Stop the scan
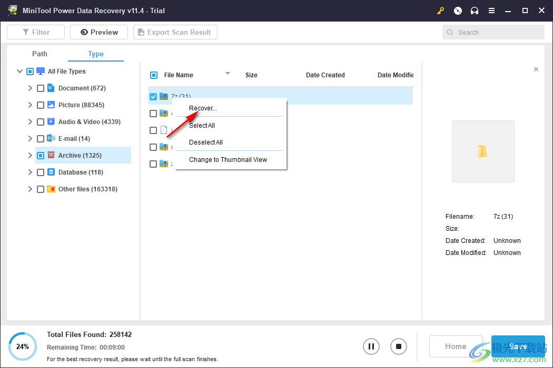This screenshot has width=553, height=368. coord(399,346)
